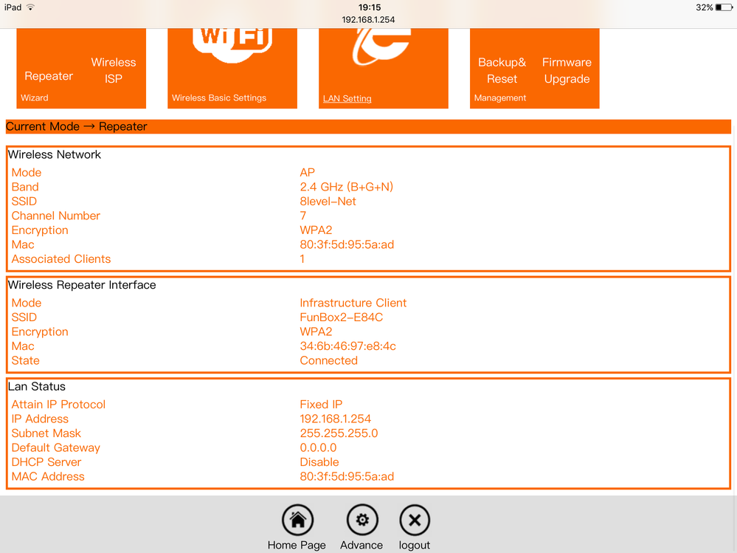The width and height of the screenshot is (737, 553).
Task: Tap the Management tile label
Action: pos(500,97)
